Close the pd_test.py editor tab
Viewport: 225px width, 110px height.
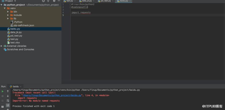pyautogui.click(x=113, y=1)
